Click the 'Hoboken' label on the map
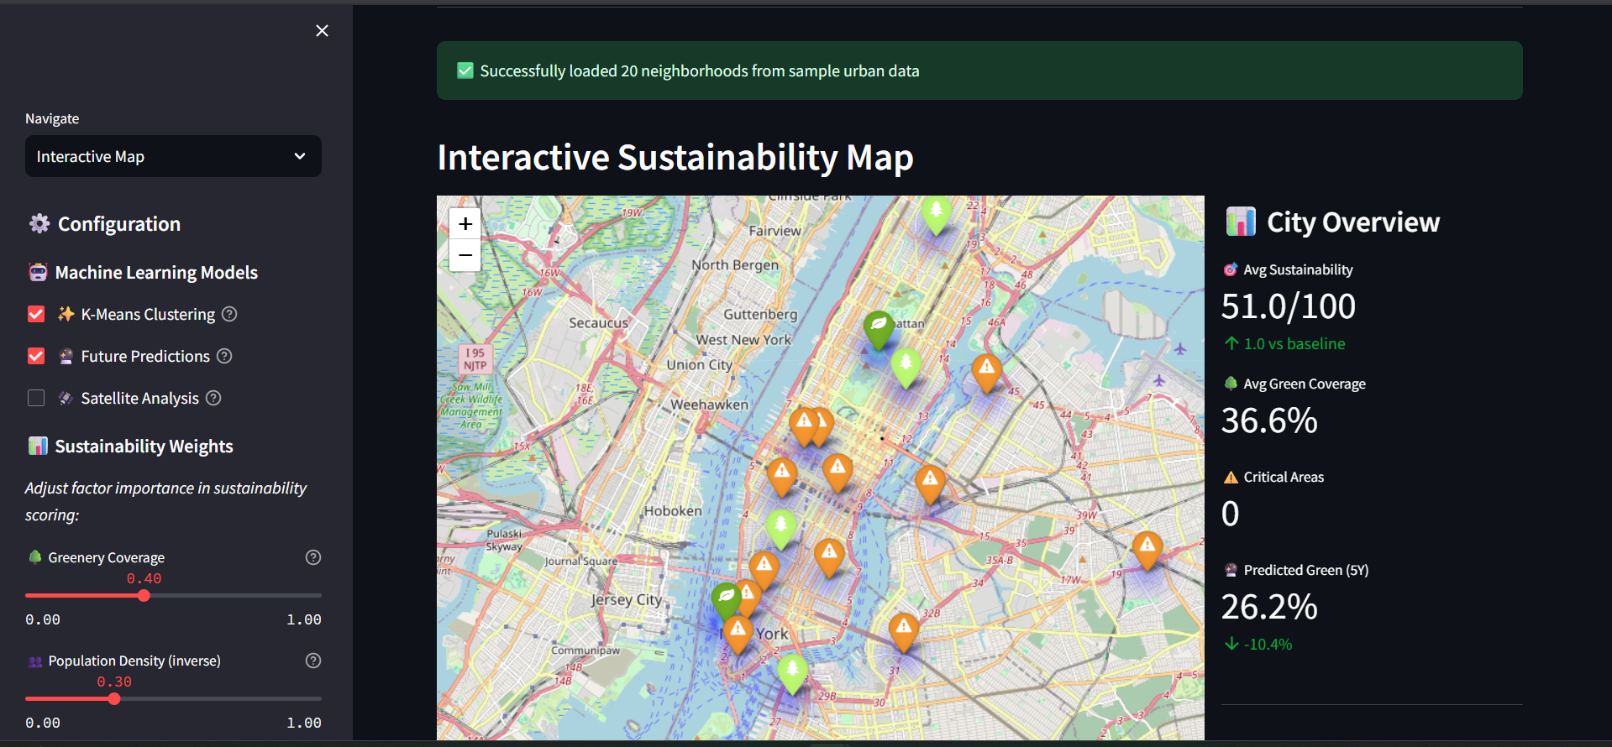The width and height of the screenshot is (1612, 747). (x=673, y=510)
